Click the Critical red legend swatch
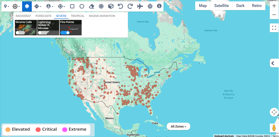The width and height of the screenshot is (279, 137). click(x=38, y=129)
